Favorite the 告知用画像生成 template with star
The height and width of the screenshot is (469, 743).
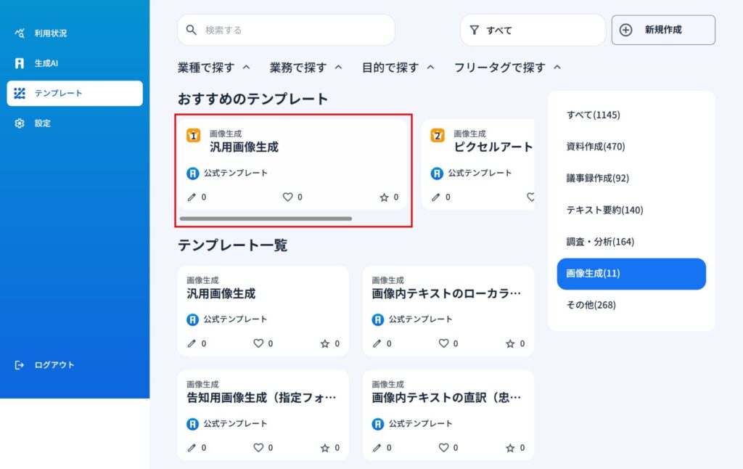[325, 448]
